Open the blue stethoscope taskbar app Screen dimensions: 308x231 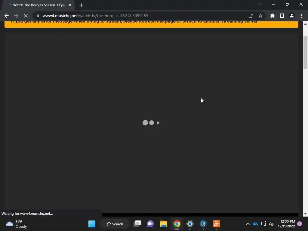click(x=203, y=224)
